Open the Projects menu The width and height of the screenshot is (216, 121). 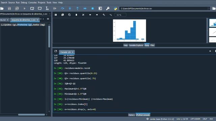(42, 2)
